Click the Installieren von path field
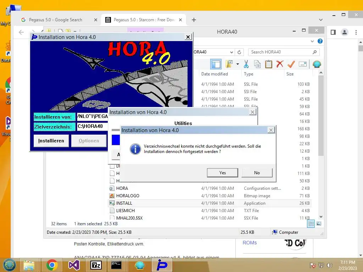Image resolution: width=363 pixels, height=272 pixels. (x=93, y=116)
